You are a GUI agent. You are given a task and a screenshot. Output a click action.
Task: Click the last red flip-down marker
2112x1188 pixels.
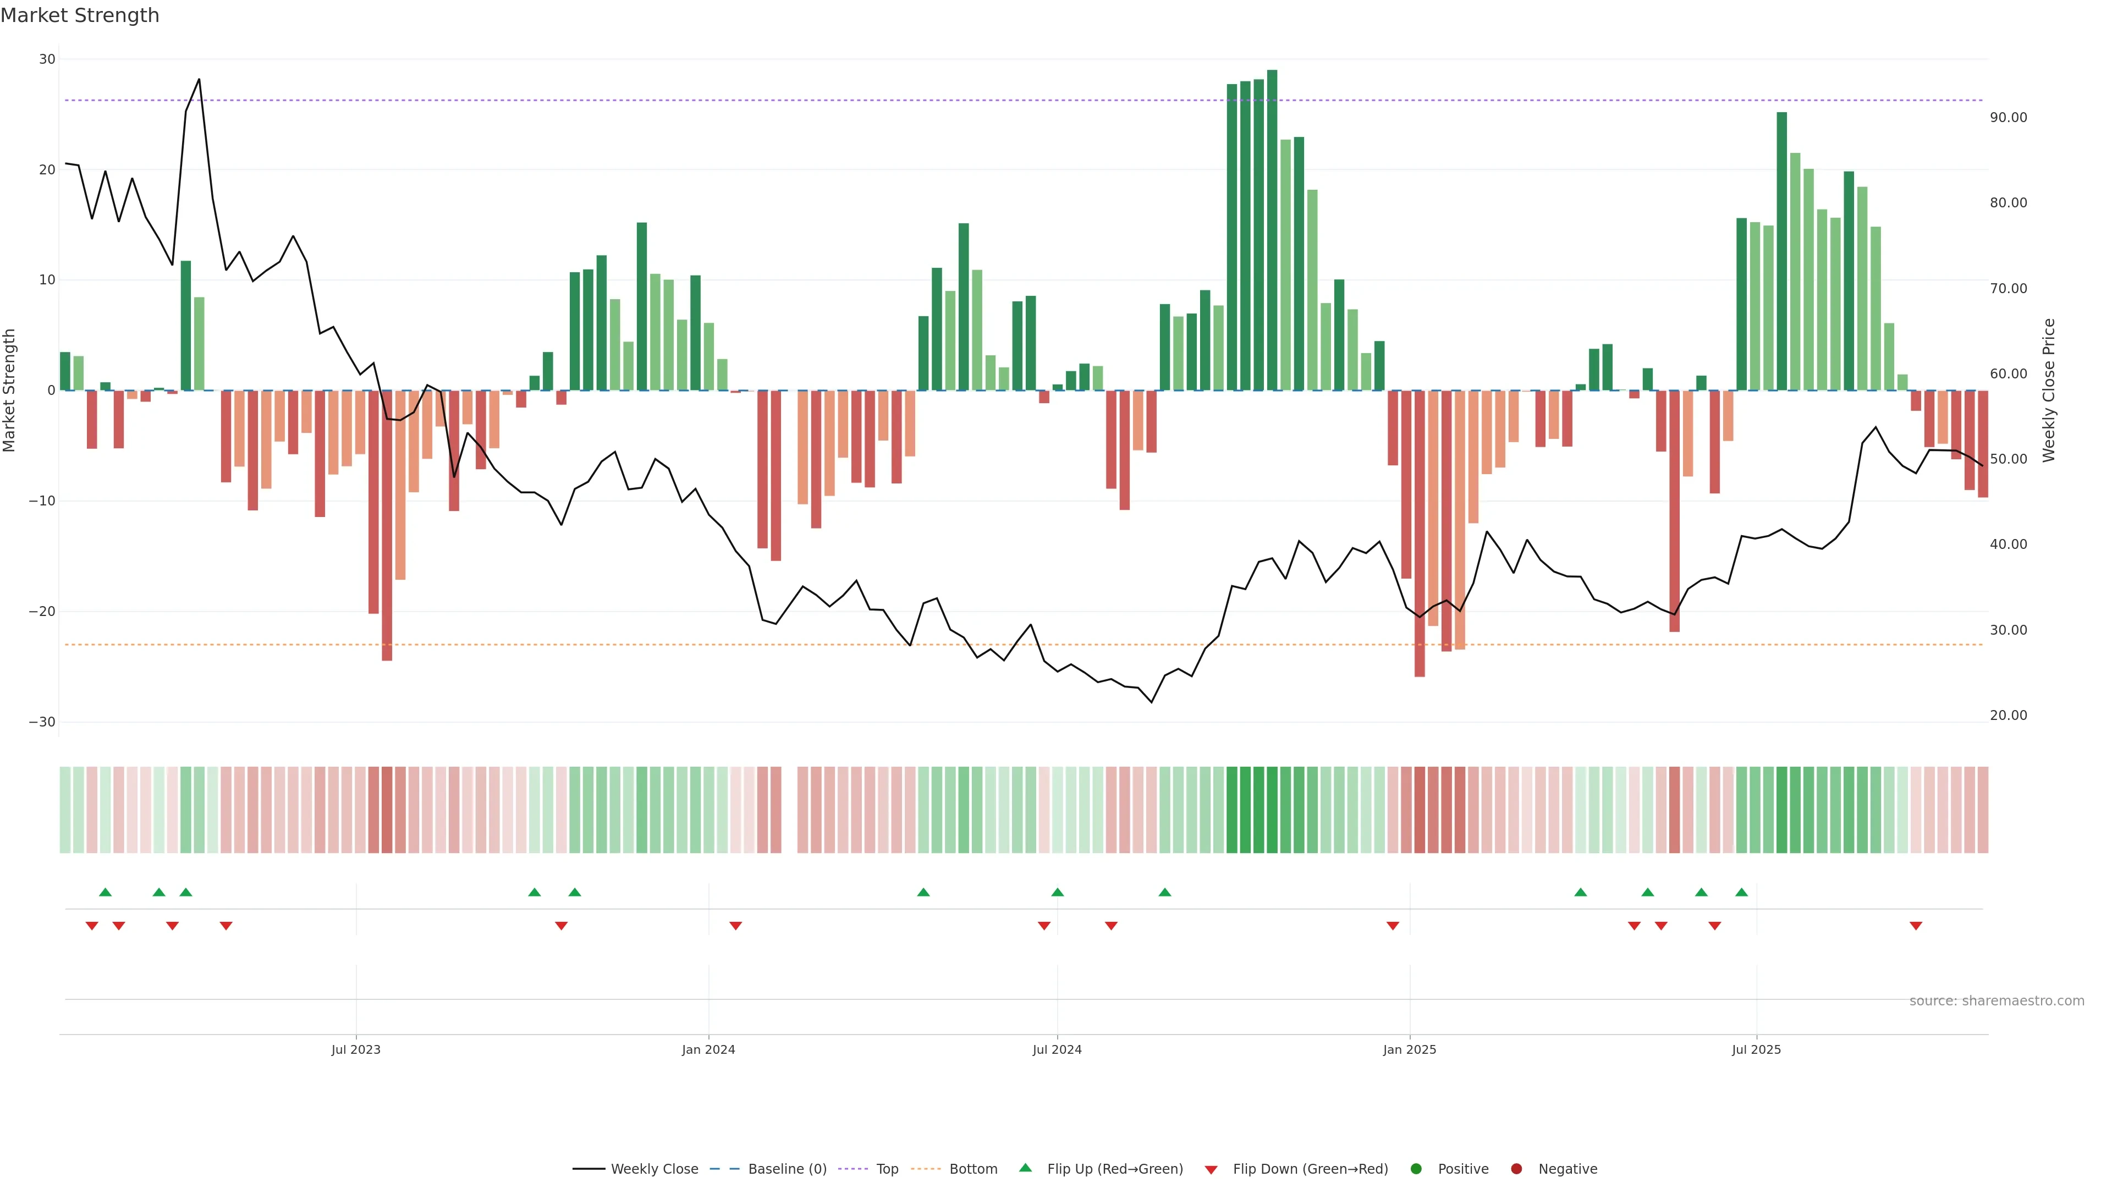[x=1916, y=926]
